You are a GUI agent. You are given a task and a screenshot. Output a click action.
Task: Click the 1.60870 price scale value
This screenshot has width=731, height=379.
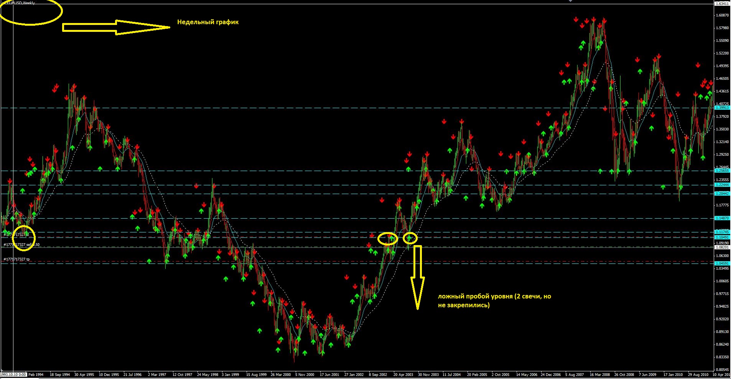[722, 15]
